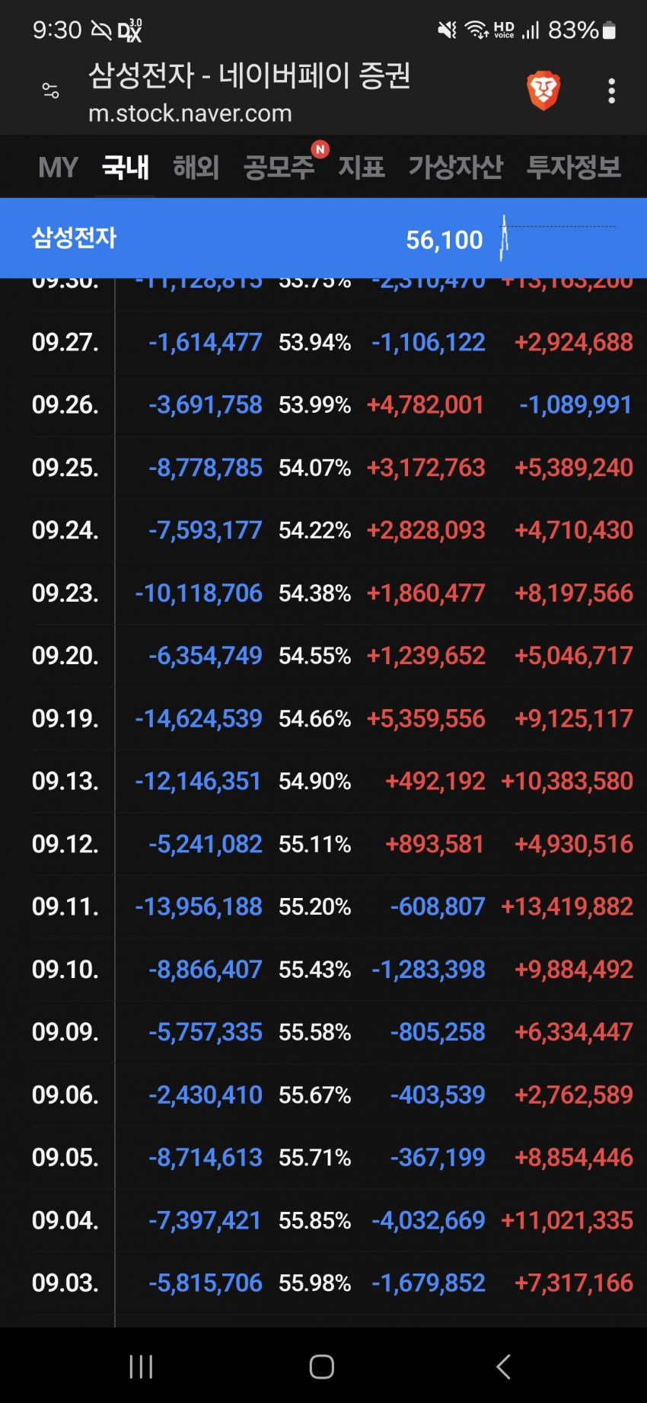The width and height of the screenshot is (647, 1403).
Task: Tap m.stock.naver.com address bar
Action: tap(190, 113)
